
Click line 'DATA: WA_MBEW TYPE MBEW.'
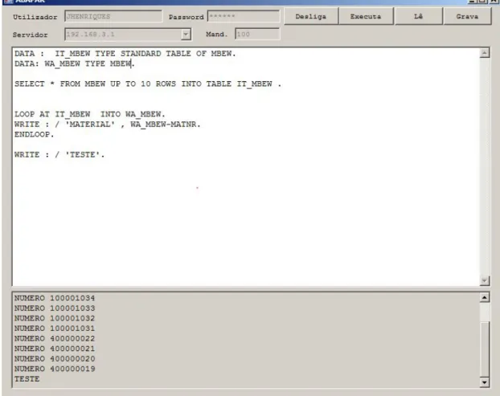tap(75, 63)
